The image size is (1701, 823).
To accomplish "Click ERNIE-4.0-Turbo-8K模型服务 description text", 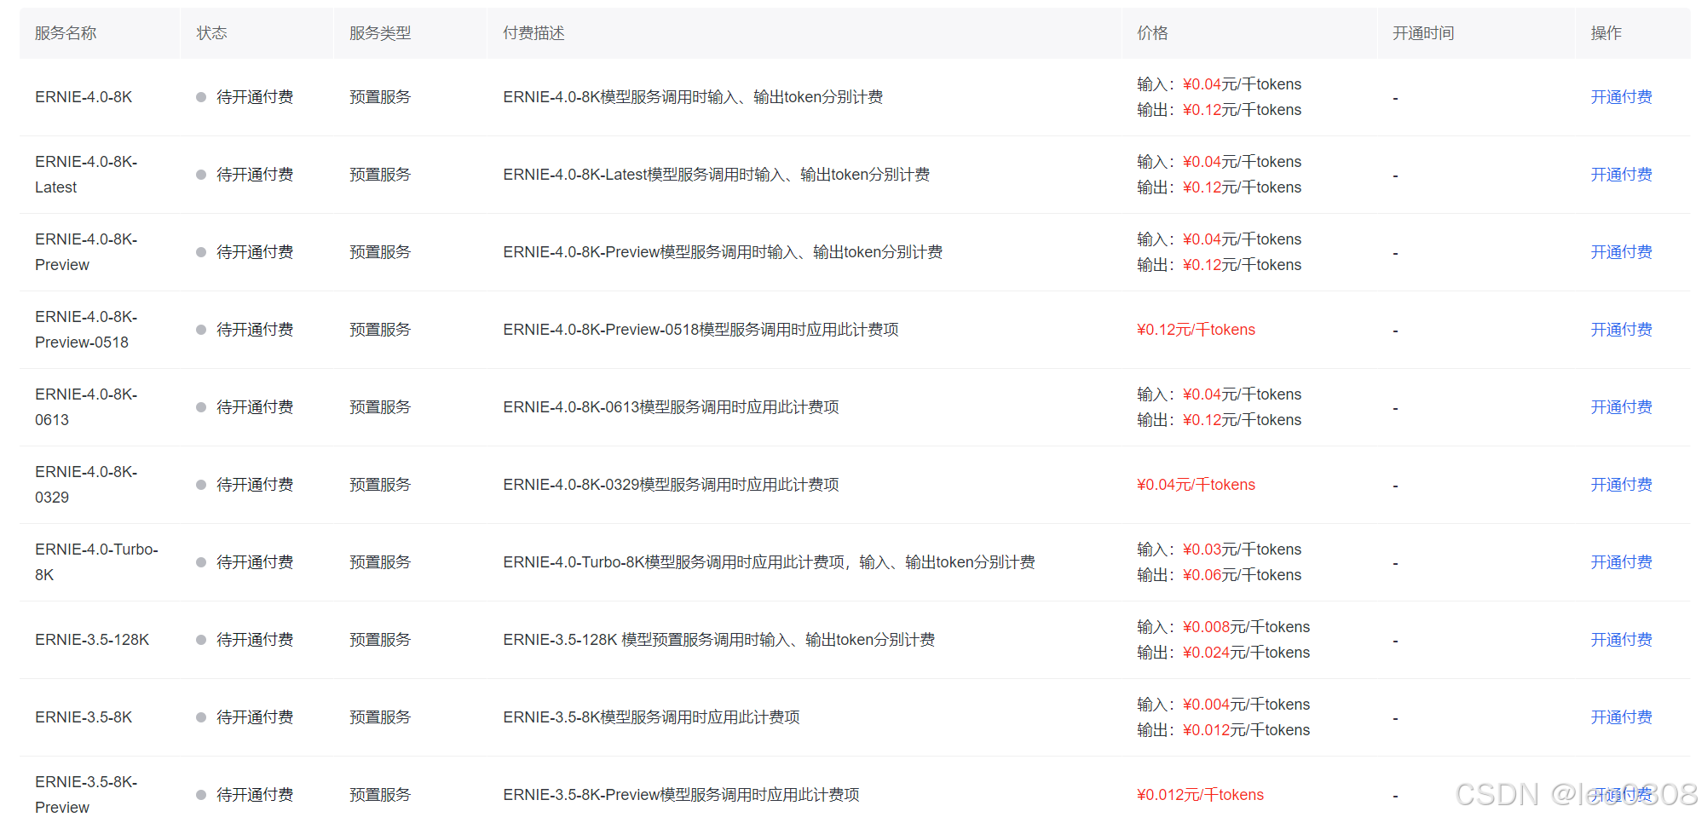I will [x=769, y=562].
